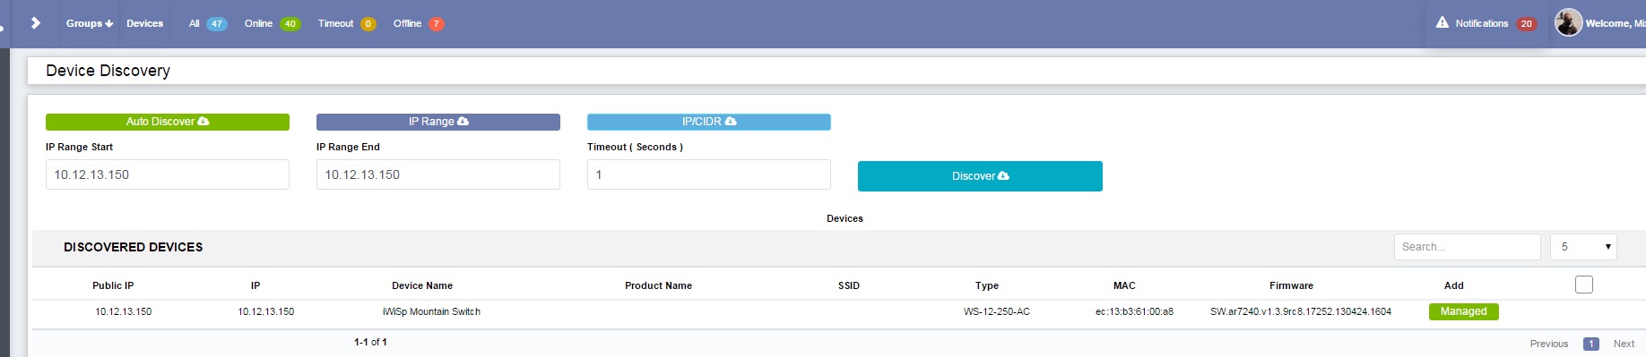The width and height of the screenshot is (1646, 357).
Task: Filter by Online devices (40)
Action: pos(273,24)
